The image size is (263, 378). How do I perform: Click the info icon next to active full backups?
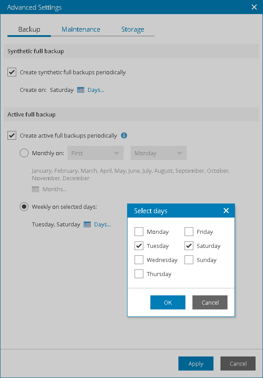click(x=124, y=135)
